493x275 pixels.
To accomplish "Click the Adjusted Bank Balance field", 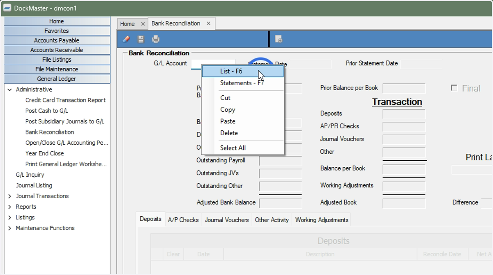I will (281, 203).
